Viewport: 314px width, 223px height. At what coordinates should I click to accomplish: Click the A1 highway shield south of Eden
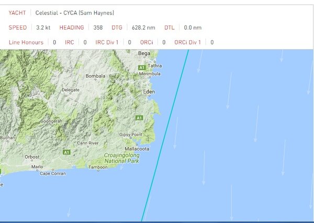(139, 119)
